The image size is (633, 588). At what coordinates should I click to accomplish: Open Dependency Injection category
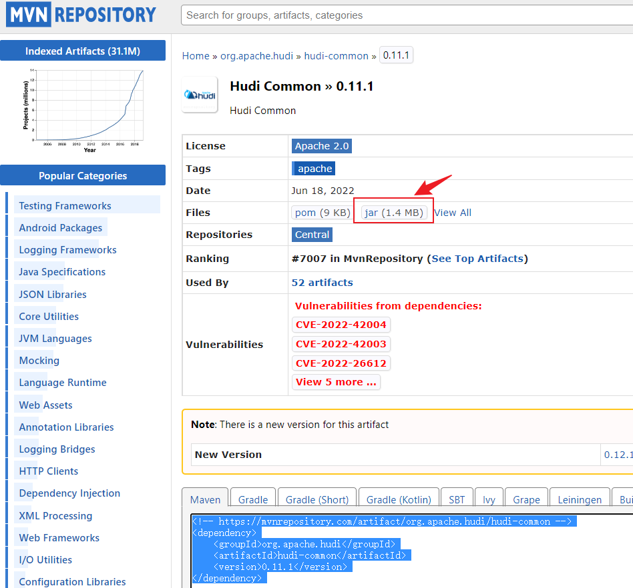click(69, 493)
